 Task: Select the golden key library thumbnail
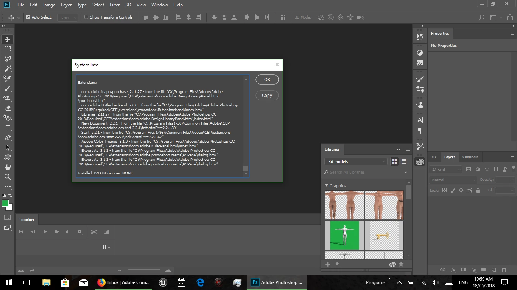384,235
